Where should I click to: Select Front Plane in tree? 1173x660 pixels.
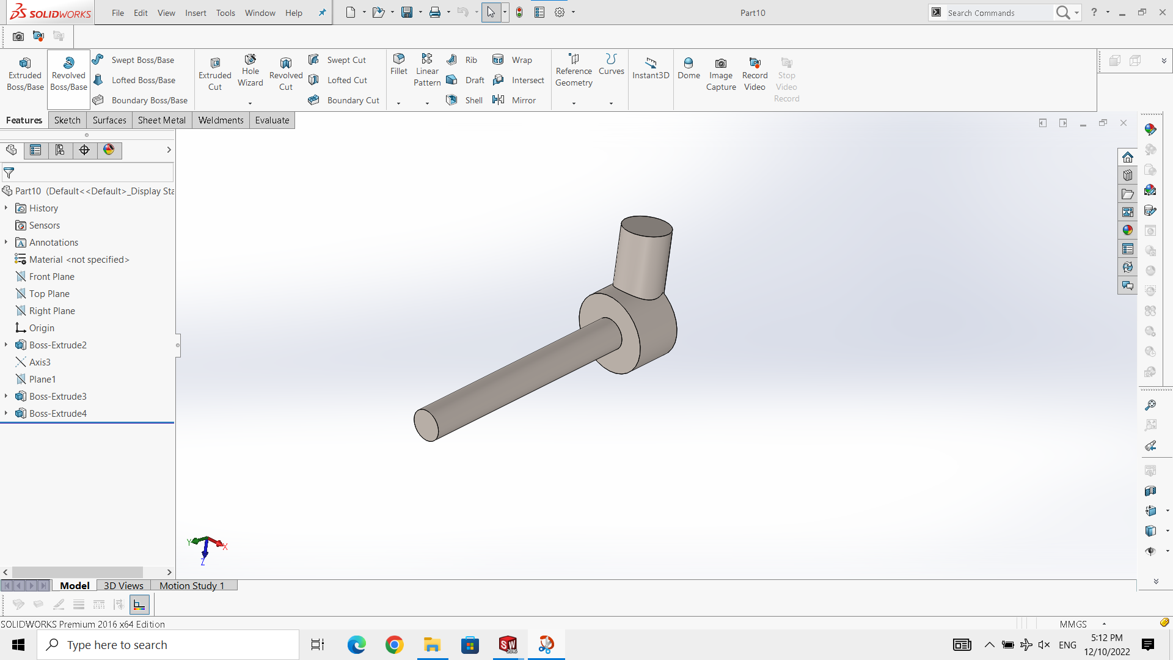(52, 277)
